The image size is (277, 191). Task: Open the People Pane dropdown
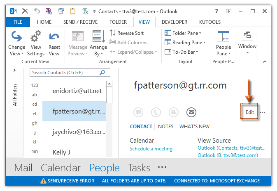(x=223, y=43)
